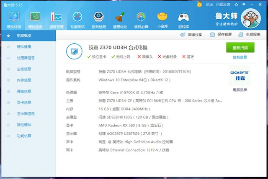Select 内存信息 sidebar item
The height and width of the screenshot is (179, 268).
tap(28, 80)
